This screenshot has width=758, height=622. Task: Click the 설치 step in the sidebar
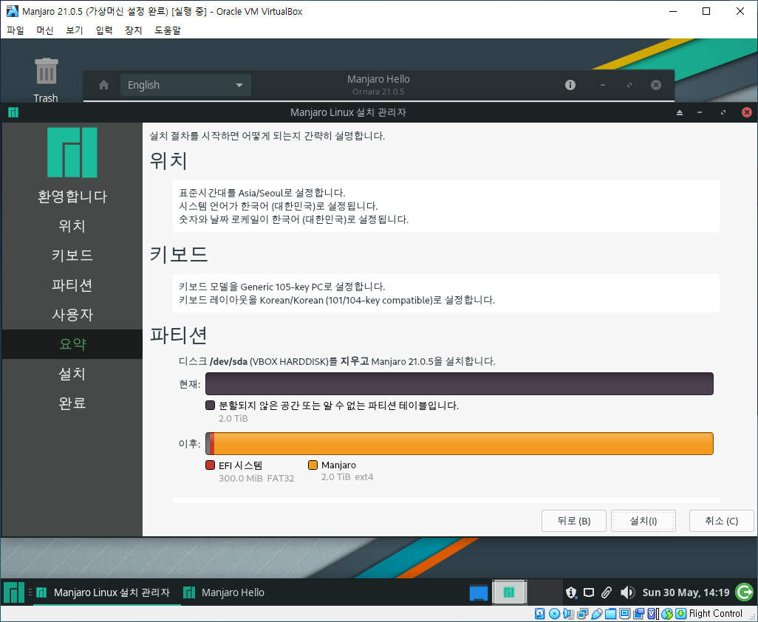coord(72,374)
